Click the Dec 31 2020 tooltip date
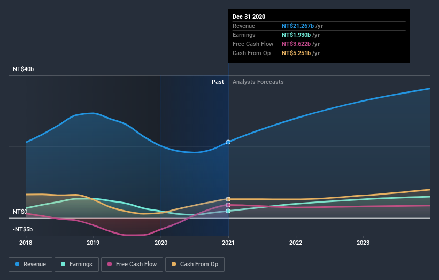 click(x=249, y=17)
